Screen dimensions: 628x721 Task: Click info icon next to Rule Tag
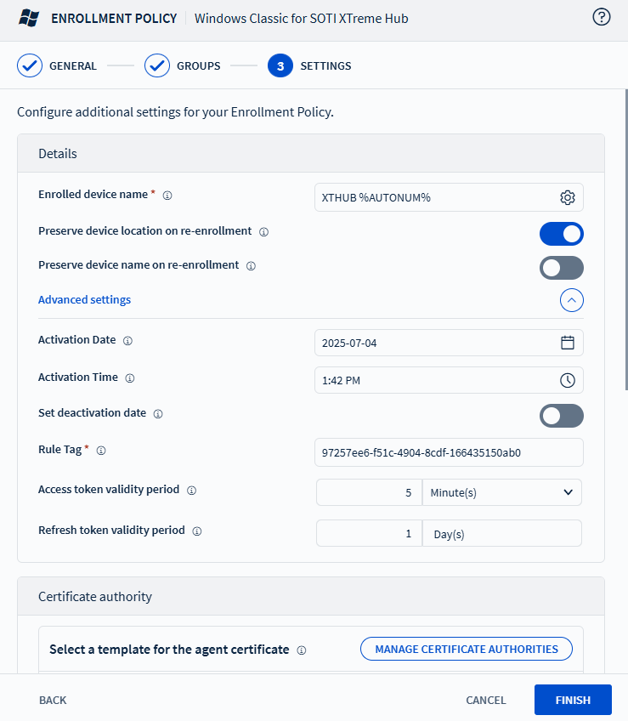tap(101, 451)
